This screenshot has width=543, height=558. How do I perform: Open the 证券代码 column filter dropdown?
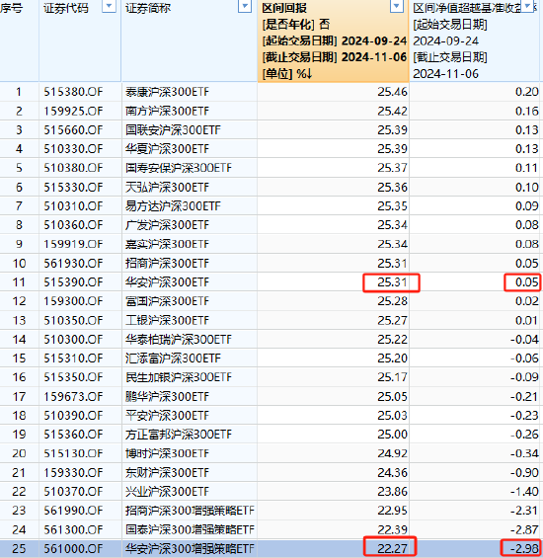coord(109,6)
